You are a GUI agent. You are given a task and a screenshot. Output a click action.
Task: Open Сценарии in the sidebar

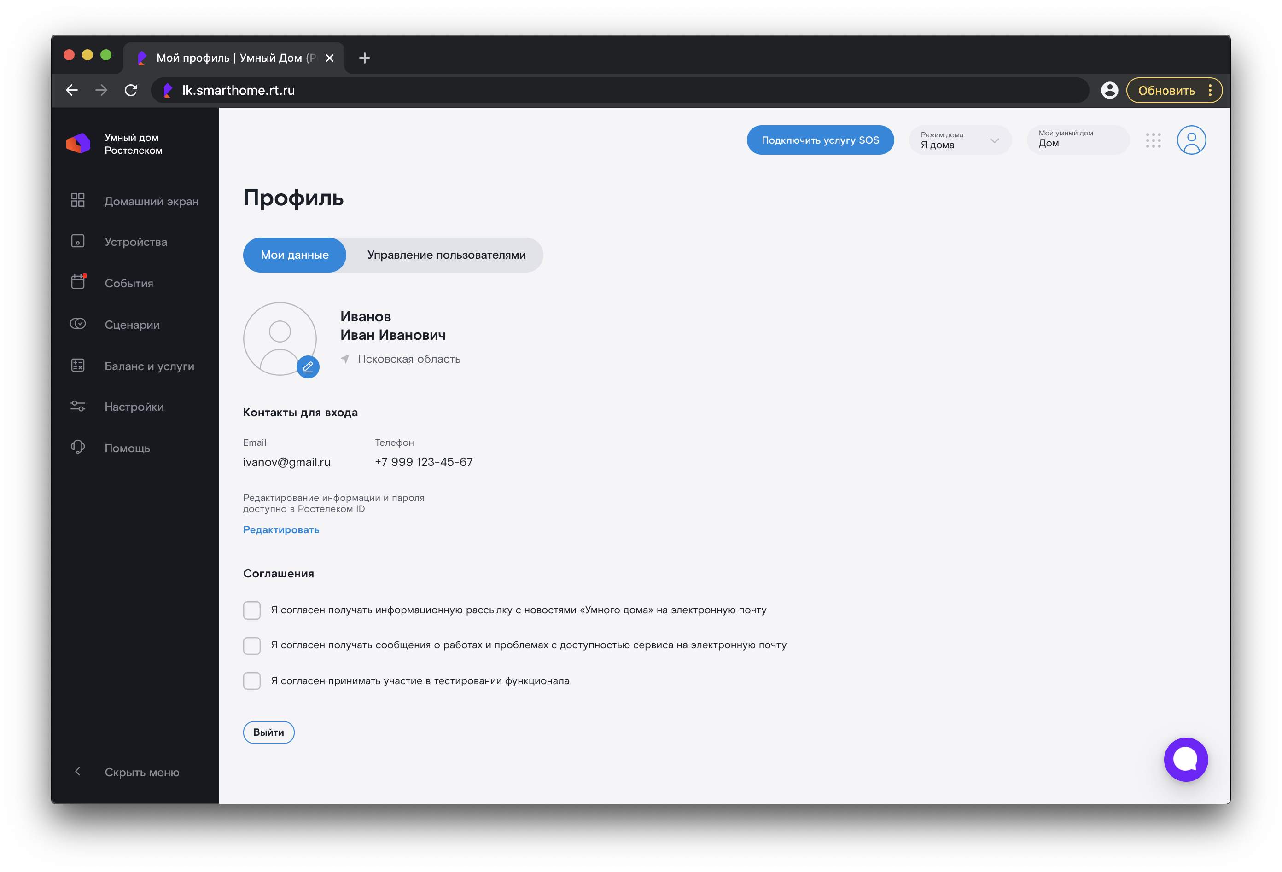(132, 324)
